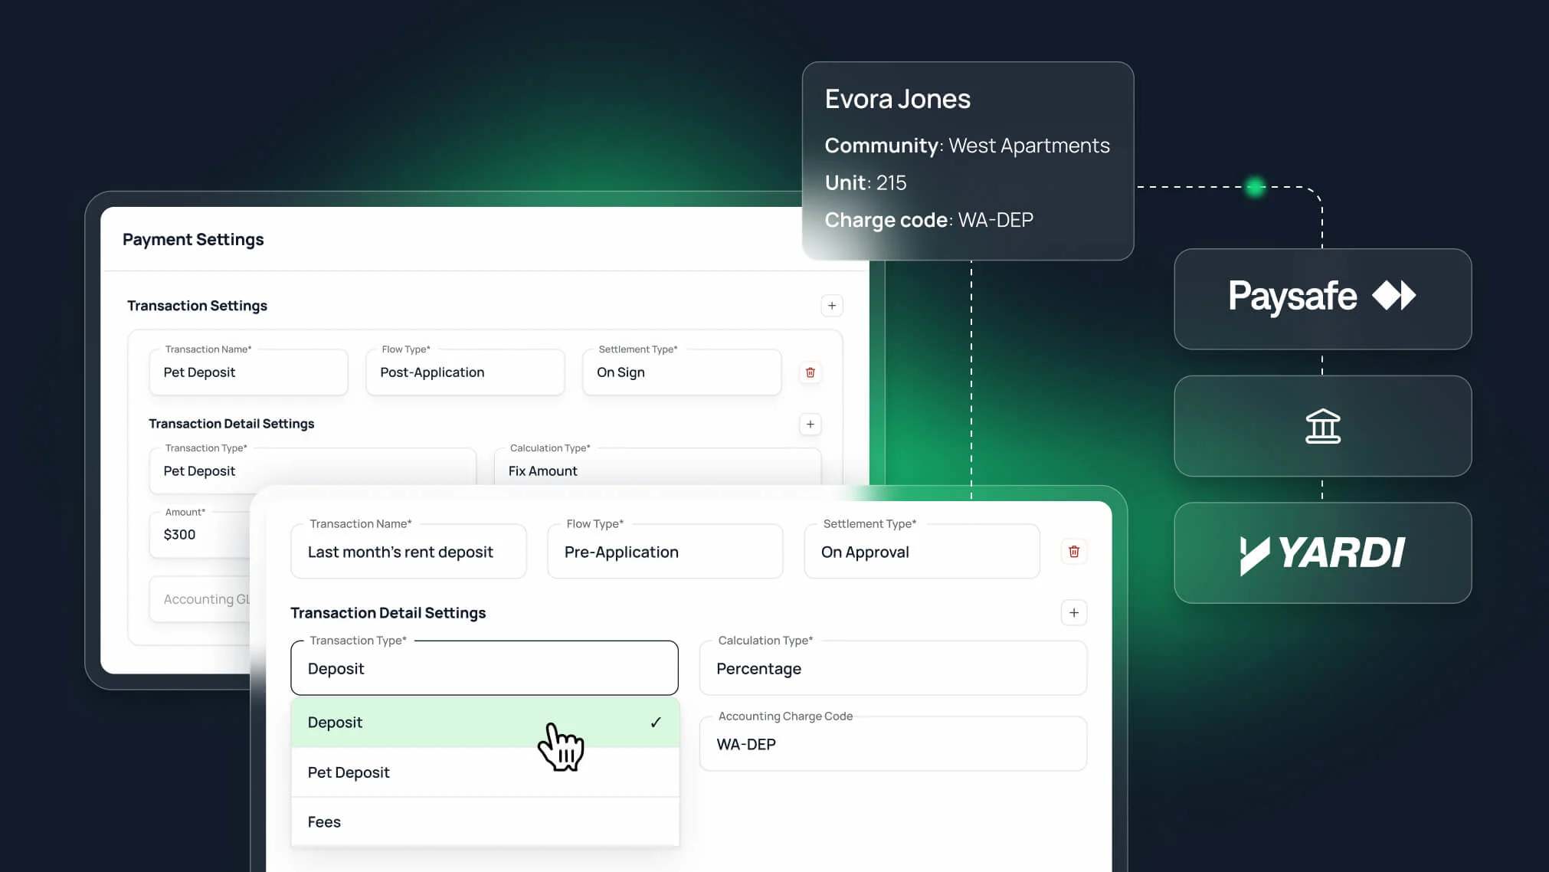Choose Fees from the dropdown list
Image resolution: width=1549 pixels, height=872 pixels.
coord(485,822)
